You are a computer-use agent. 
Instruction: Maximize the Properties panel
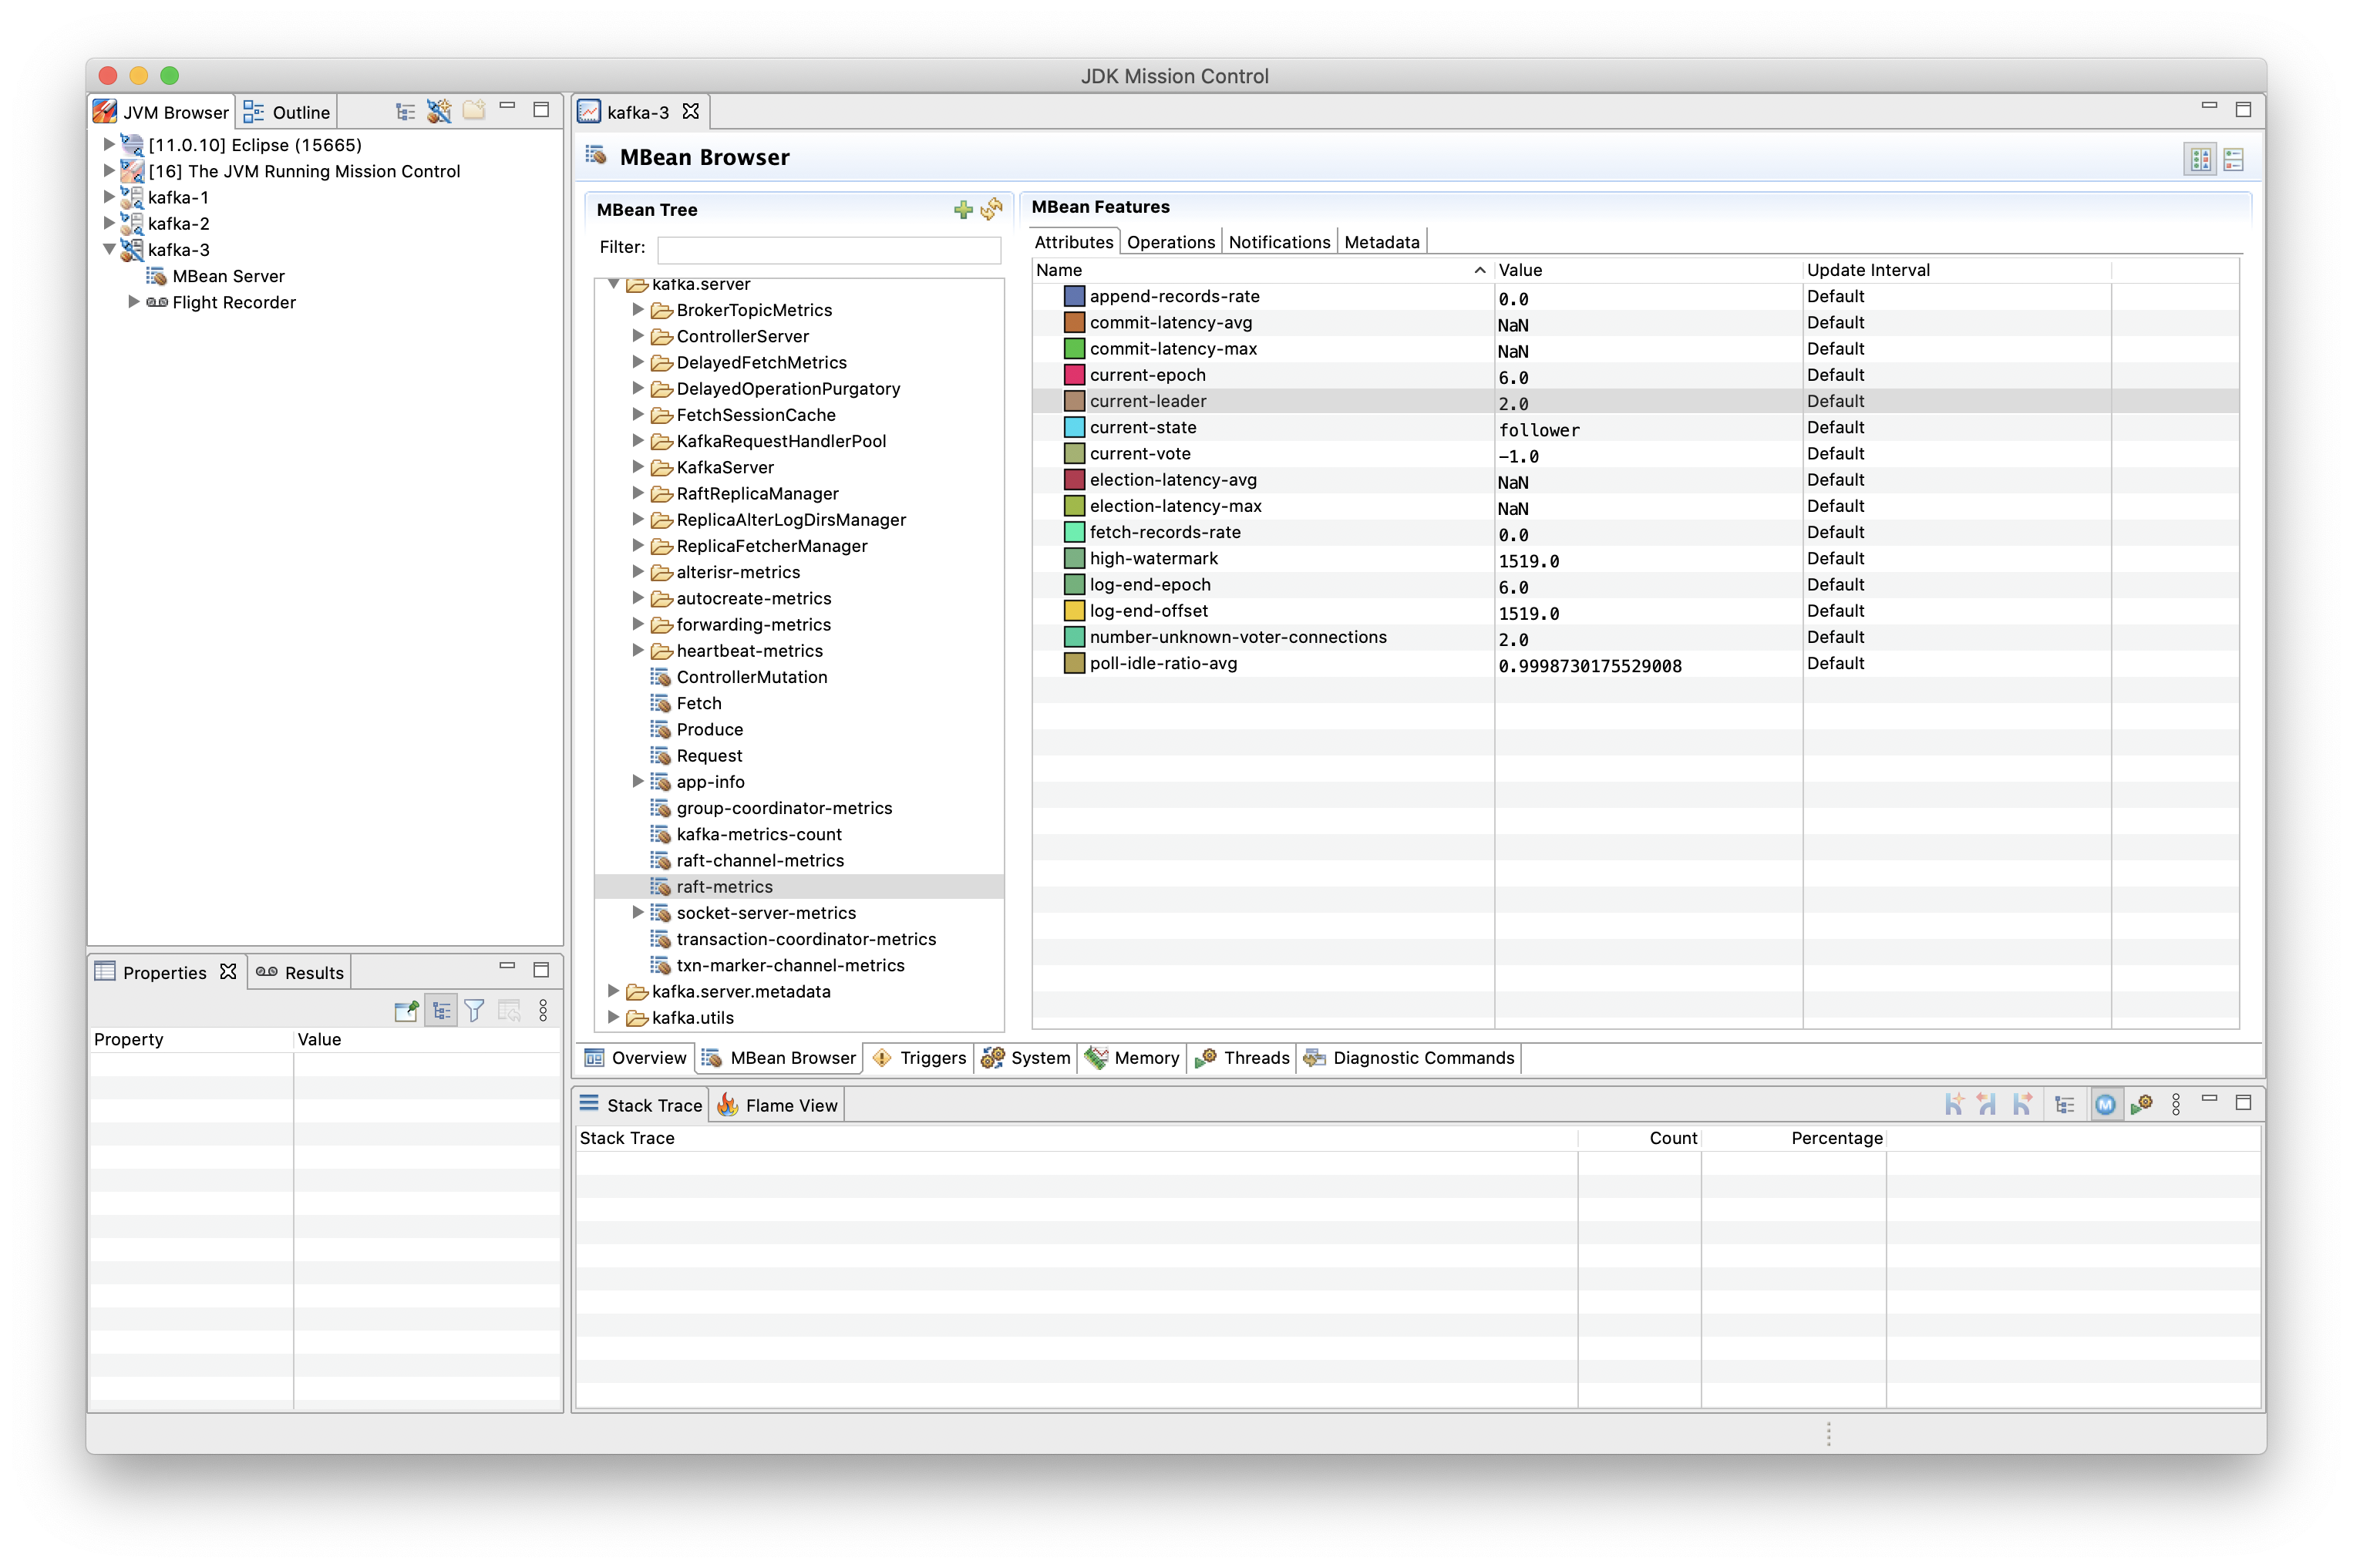[x=541, y=970]
